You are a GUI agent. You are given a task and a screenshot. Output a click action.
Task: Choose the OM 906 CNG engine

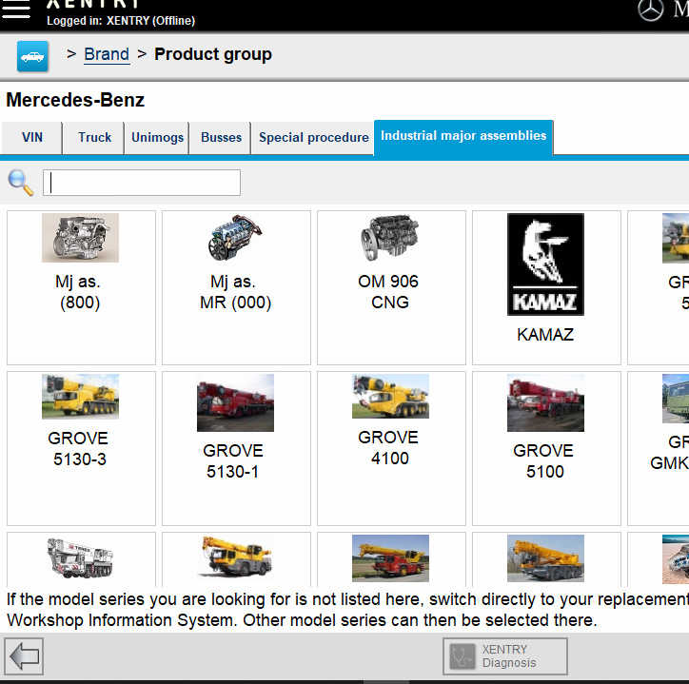point(390,287)
